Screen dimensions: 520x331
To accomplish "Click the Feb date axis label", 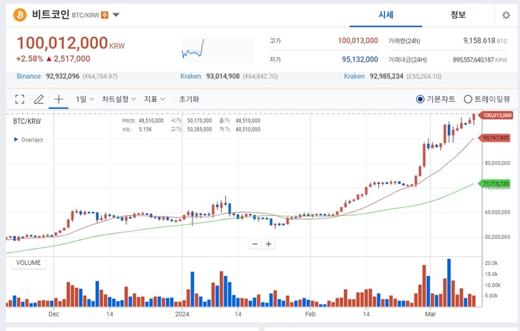I will coord(310,314).
